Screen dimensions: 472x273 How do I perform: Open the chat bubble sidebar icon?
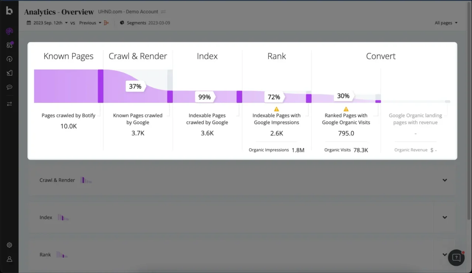pyautogui.click(x=9, y=87)
